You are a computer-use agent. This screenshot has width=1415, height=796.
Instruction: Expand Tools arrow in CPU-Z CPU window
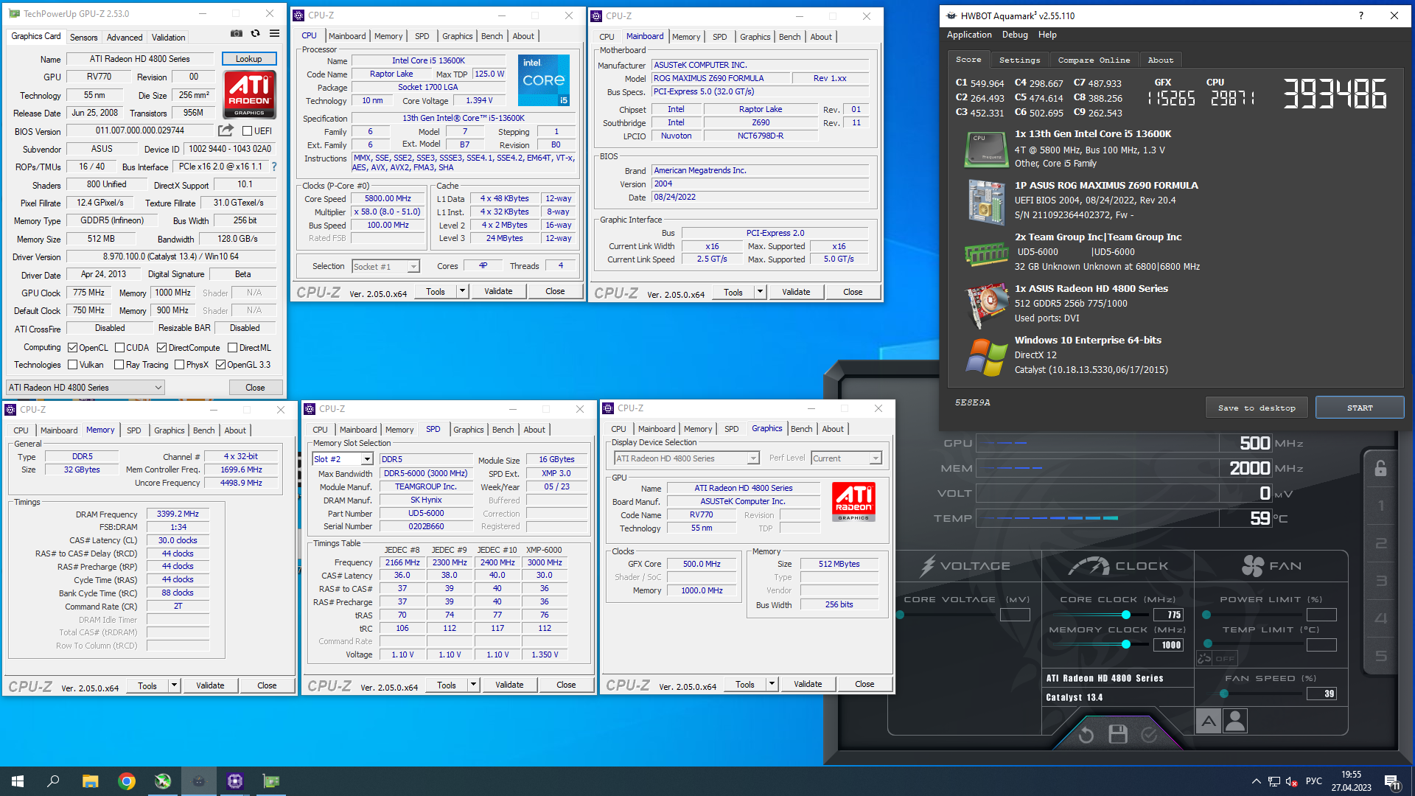pos(462,291)
